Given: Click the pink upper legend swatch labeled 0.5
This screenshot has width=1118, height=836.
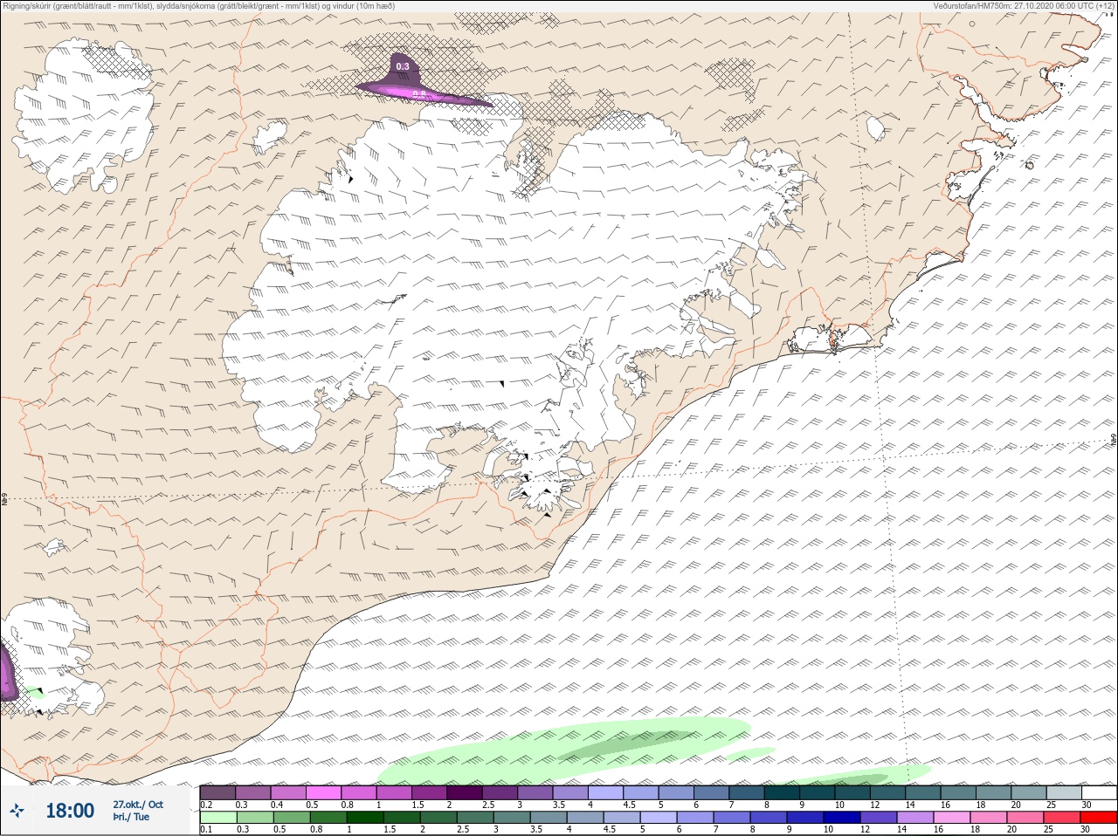Looking at the screenshot, I should coord(323,792).
